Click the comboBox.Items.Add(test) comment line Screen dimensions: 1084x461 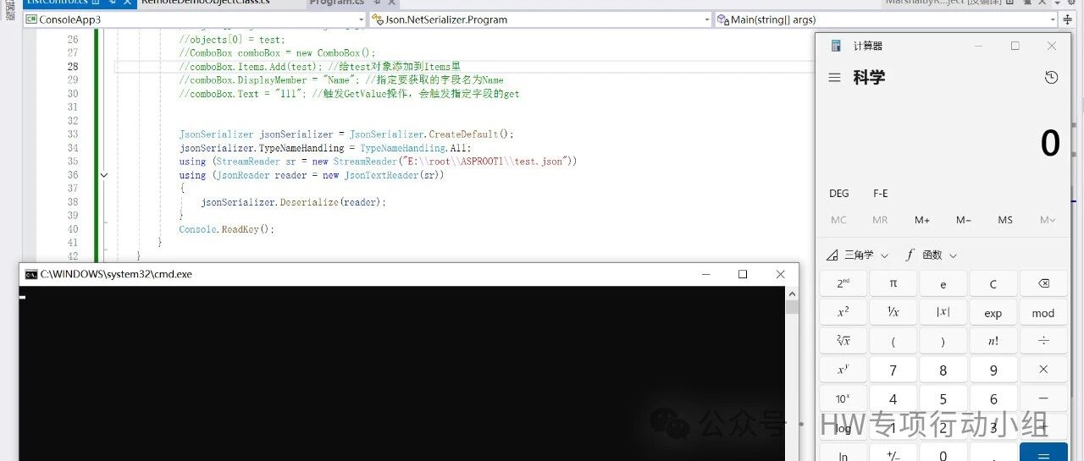pyautogui.click(x=319, y=67)
